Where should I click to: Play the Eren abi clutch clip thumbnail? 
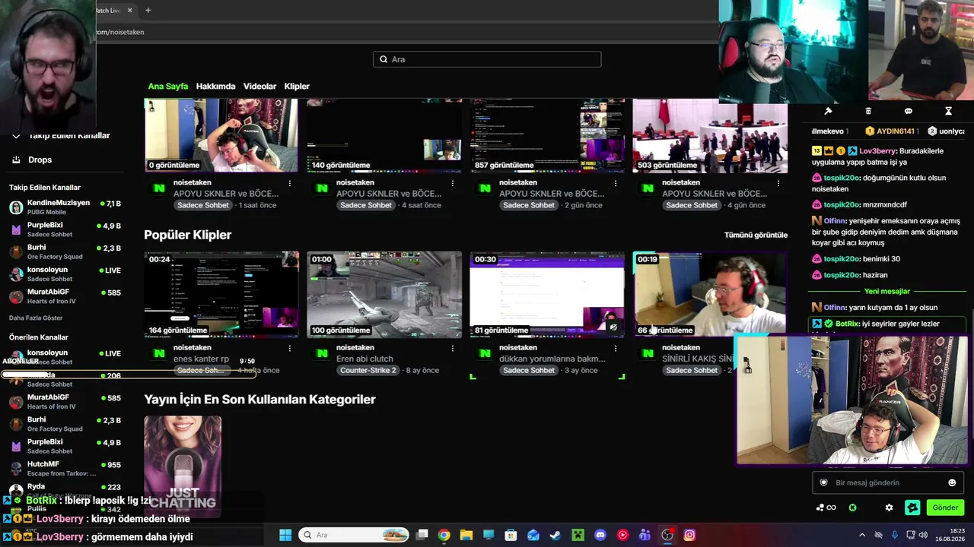384,295
